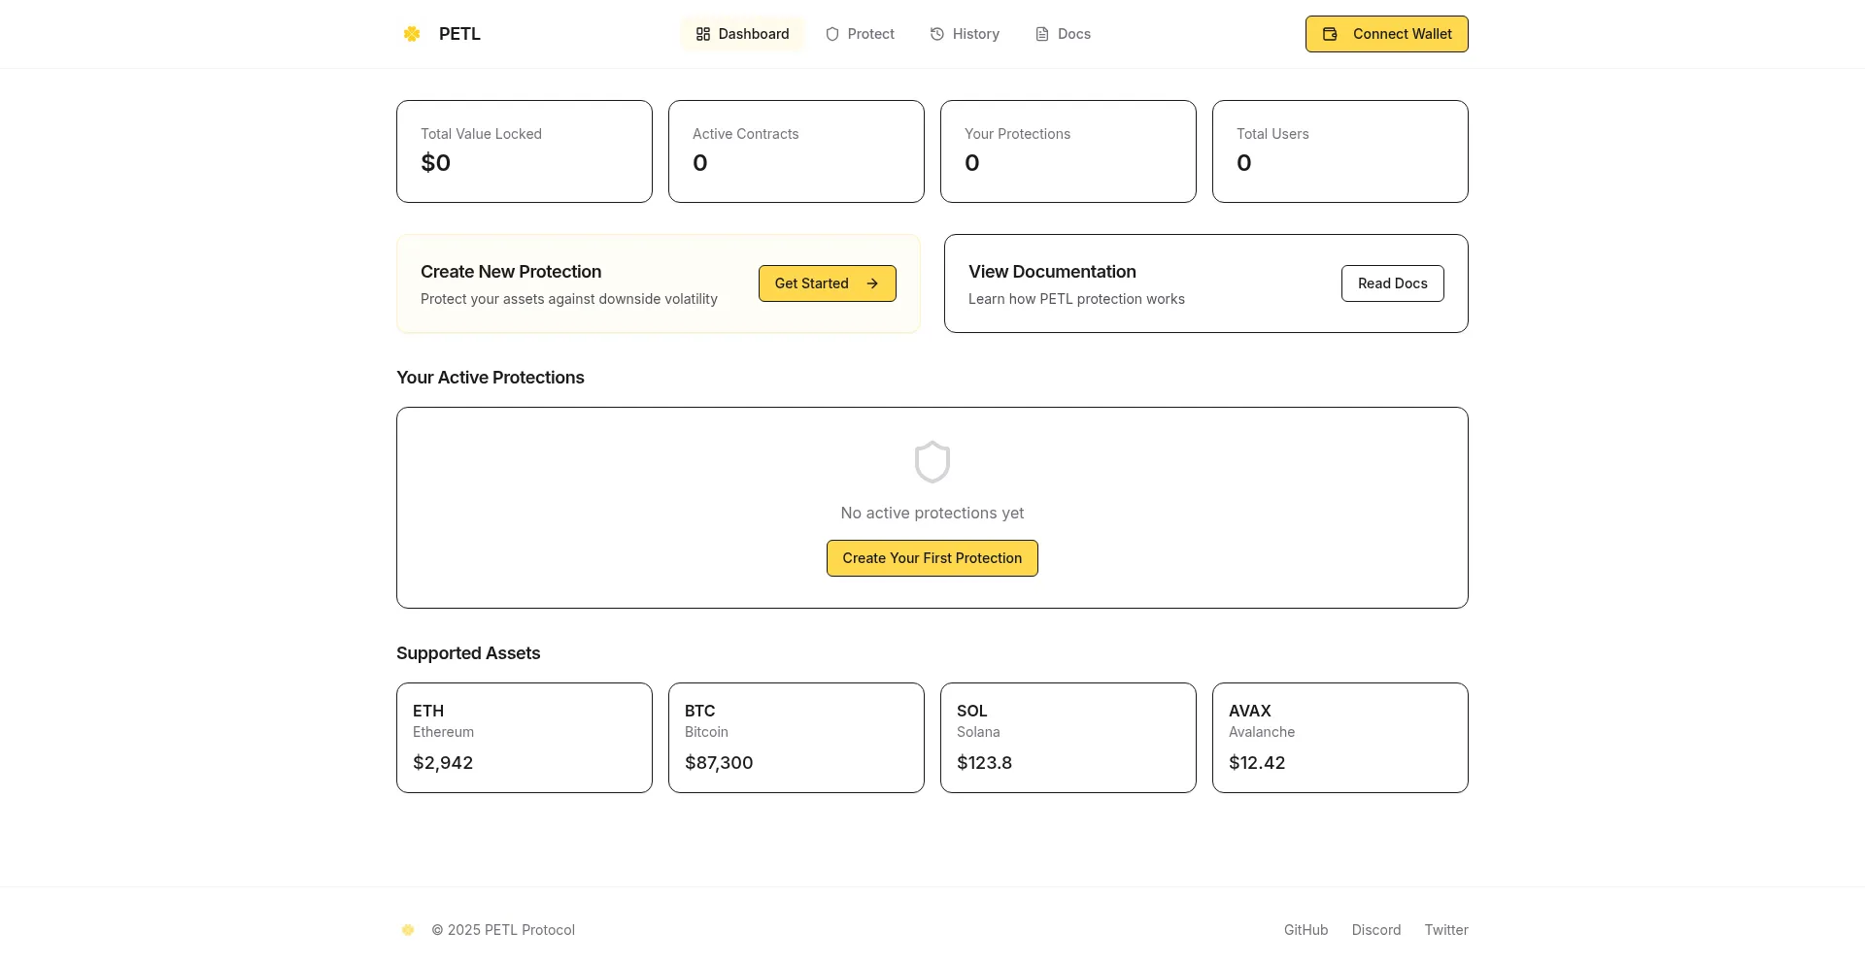Choose the SOL Solana asset card
Image resolution: width=1865 pixels, height=964 pixels.
tap(1068, 738)
